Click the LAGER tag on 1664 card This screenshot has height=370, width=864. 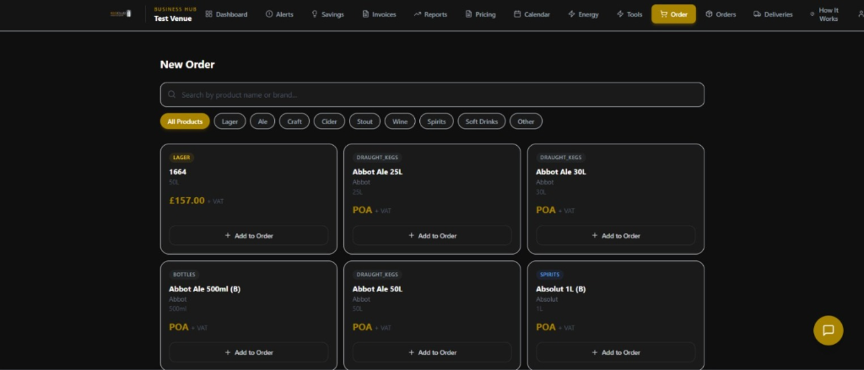coord(181,158)
